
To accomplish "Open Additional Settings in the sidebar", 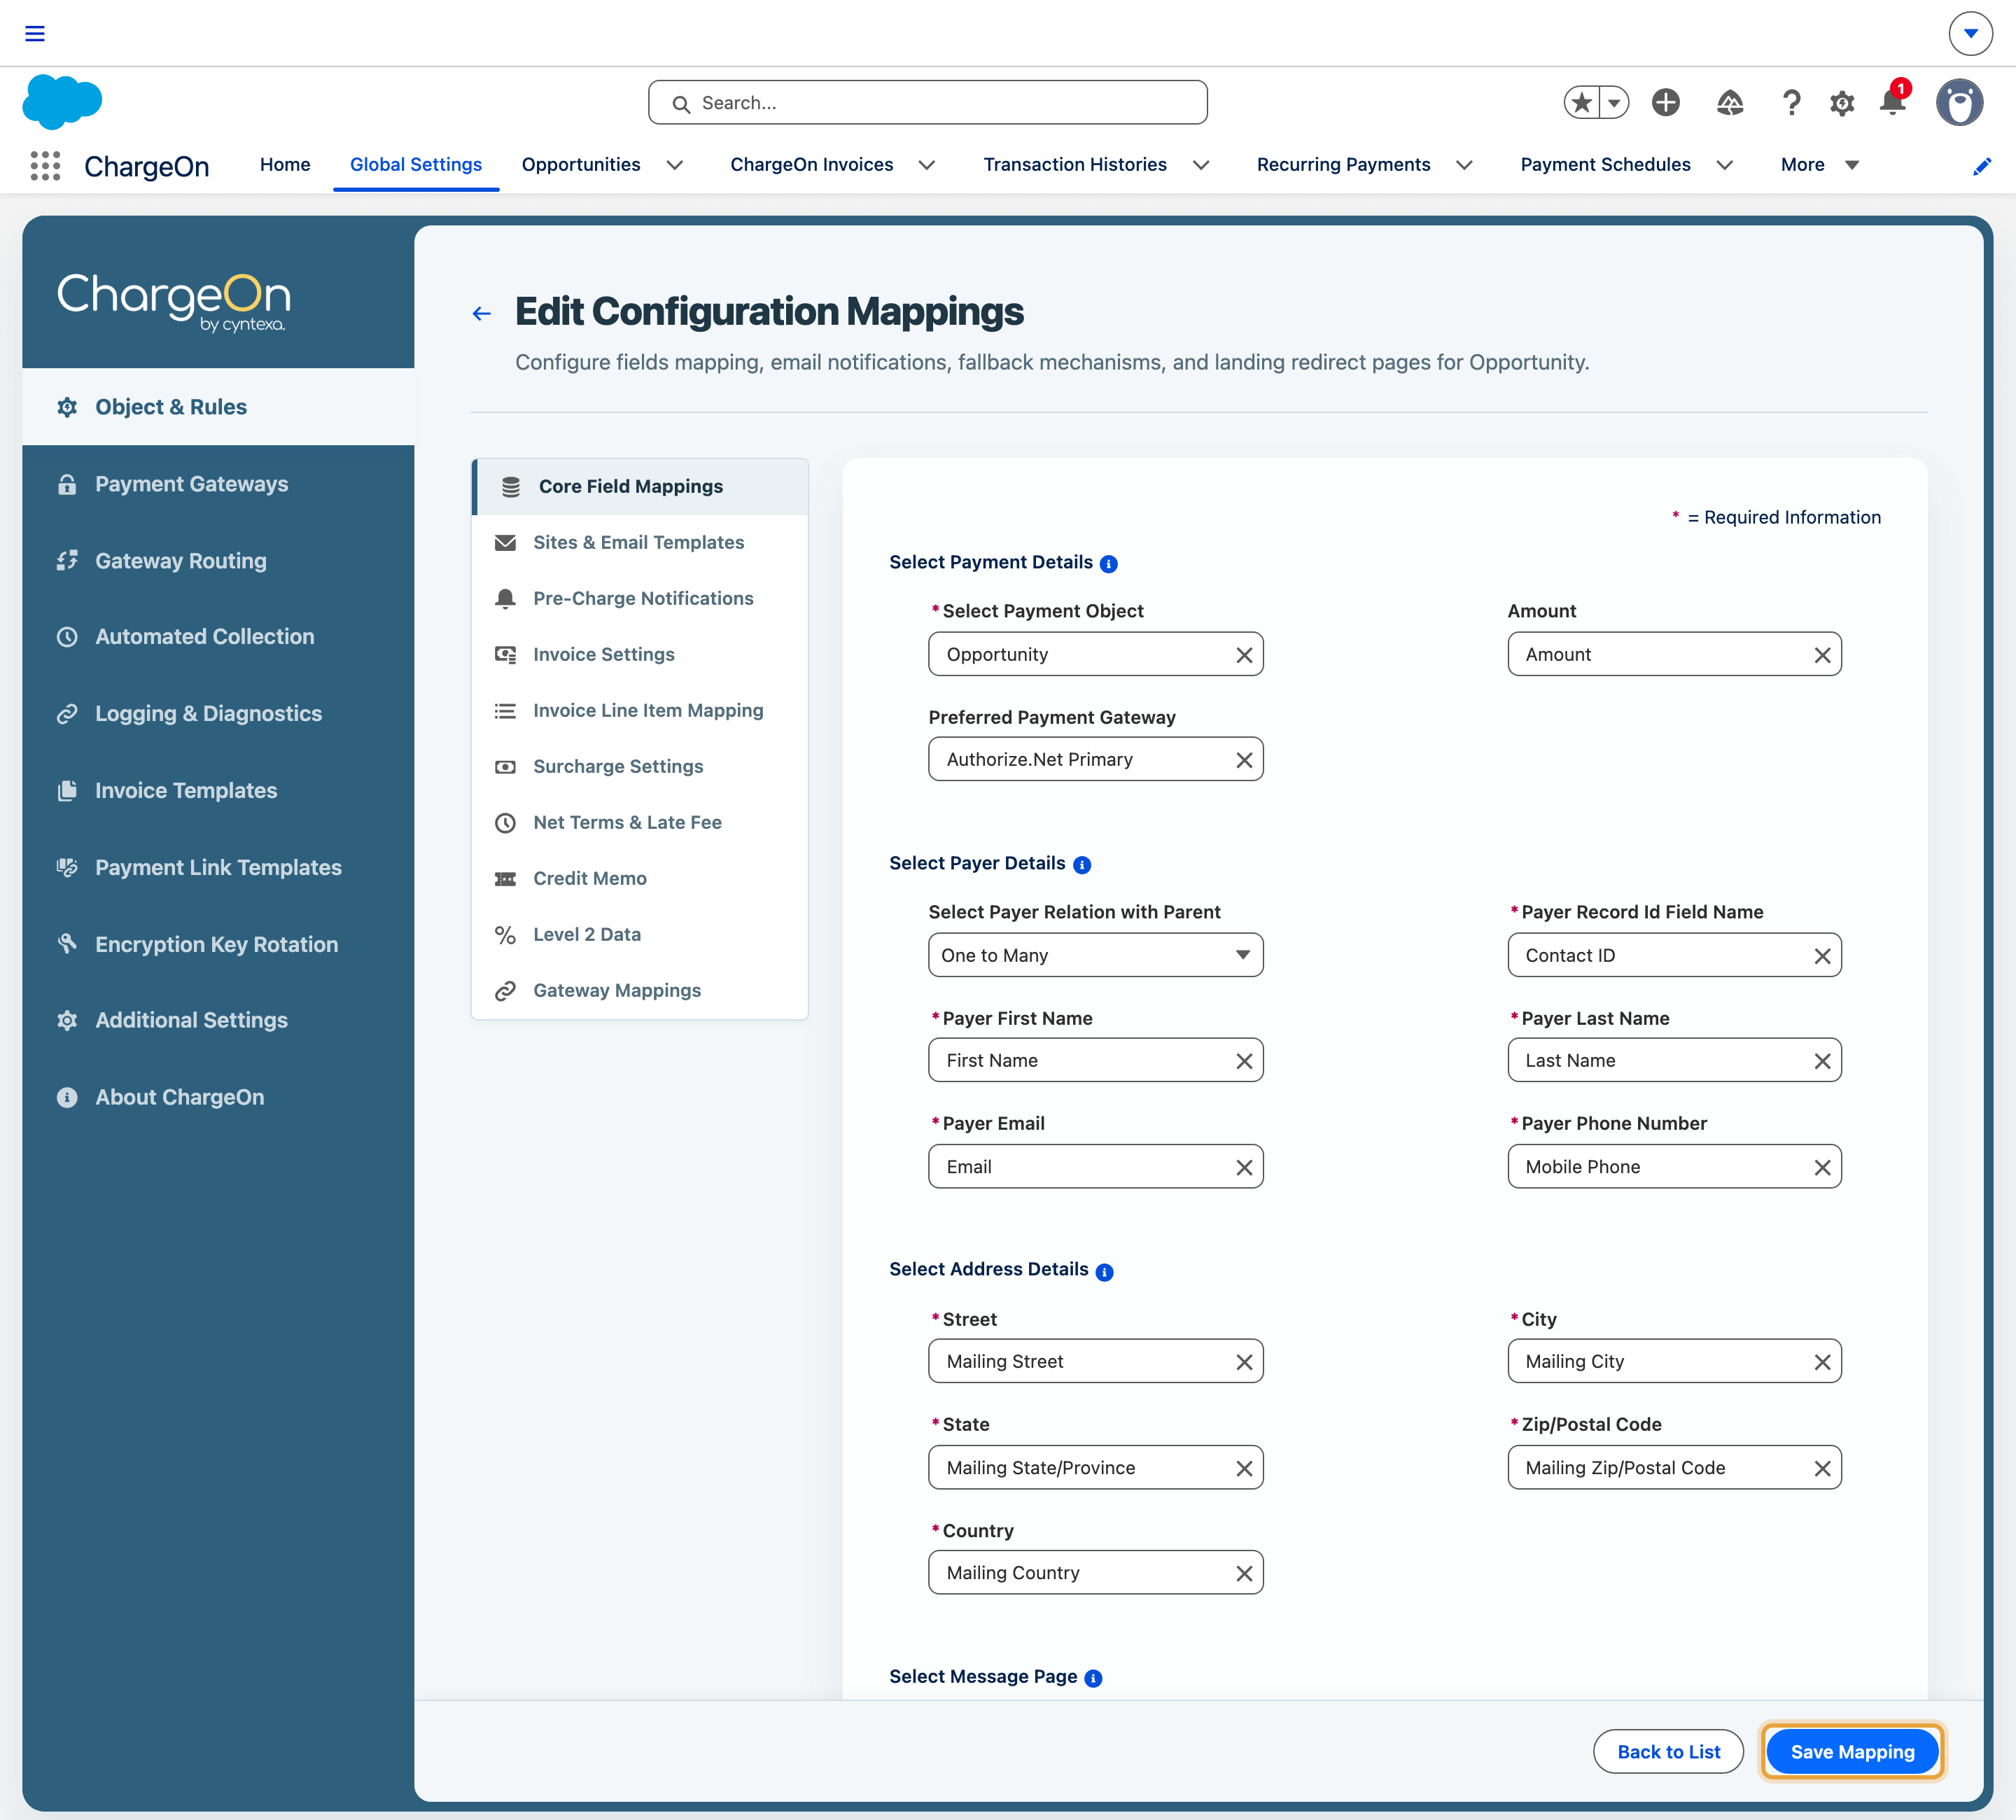I will [218, 1021].
